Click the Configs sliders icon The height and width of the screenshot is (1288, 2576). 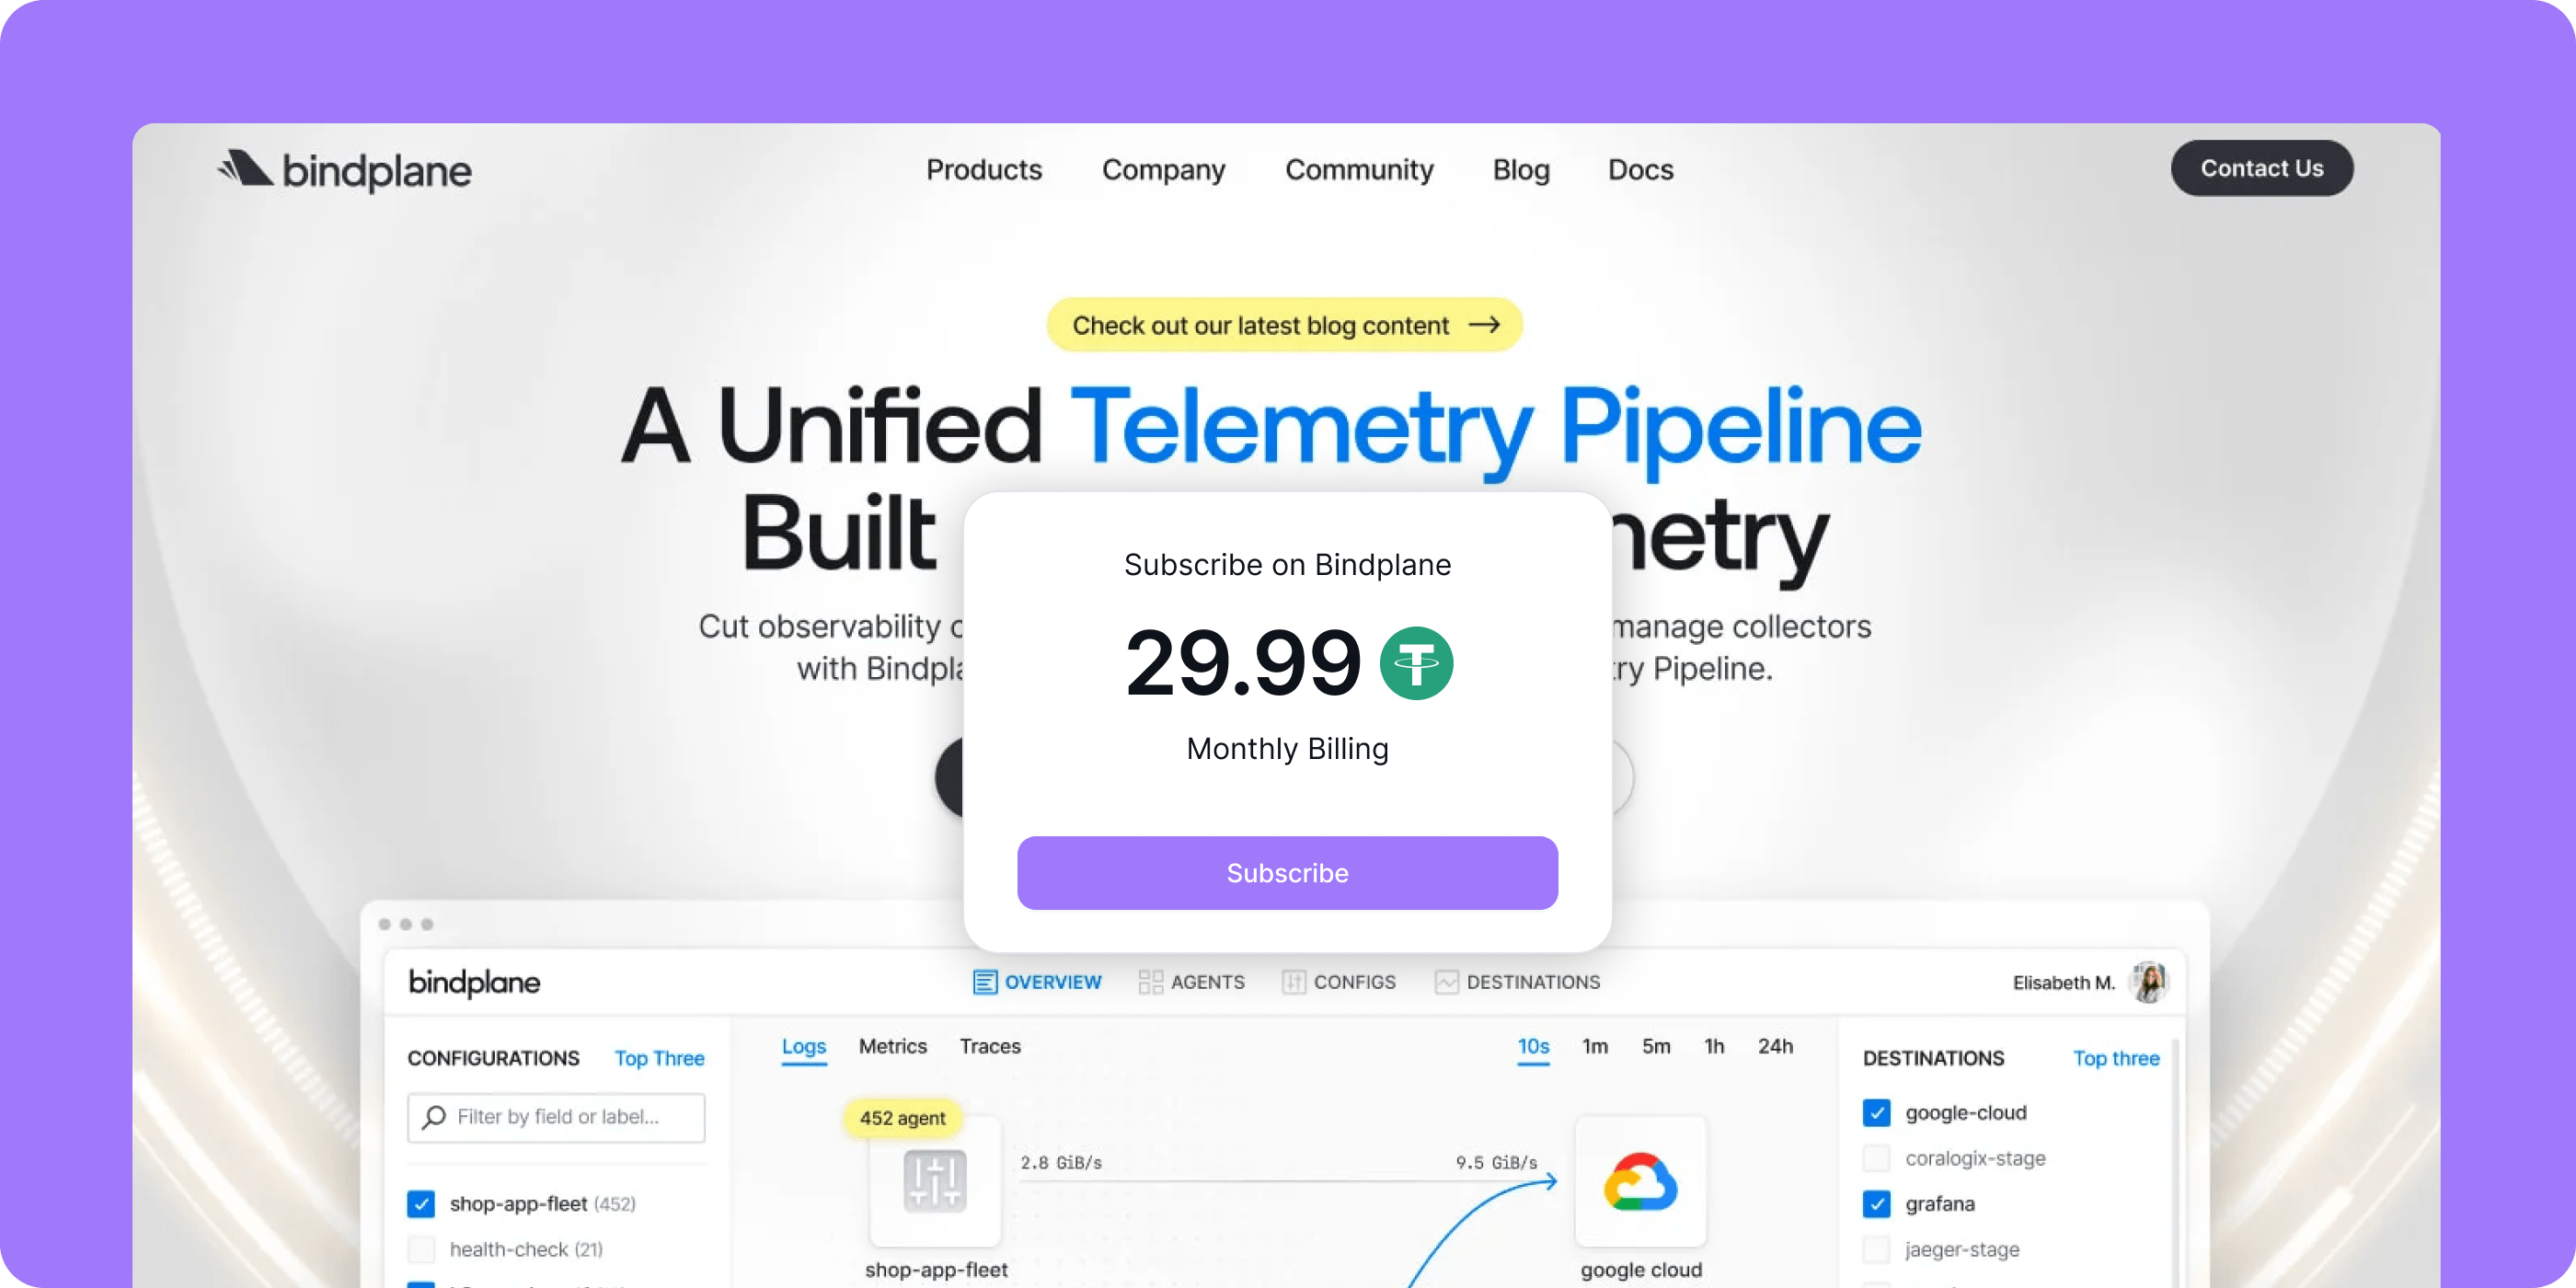(1294, 982)
